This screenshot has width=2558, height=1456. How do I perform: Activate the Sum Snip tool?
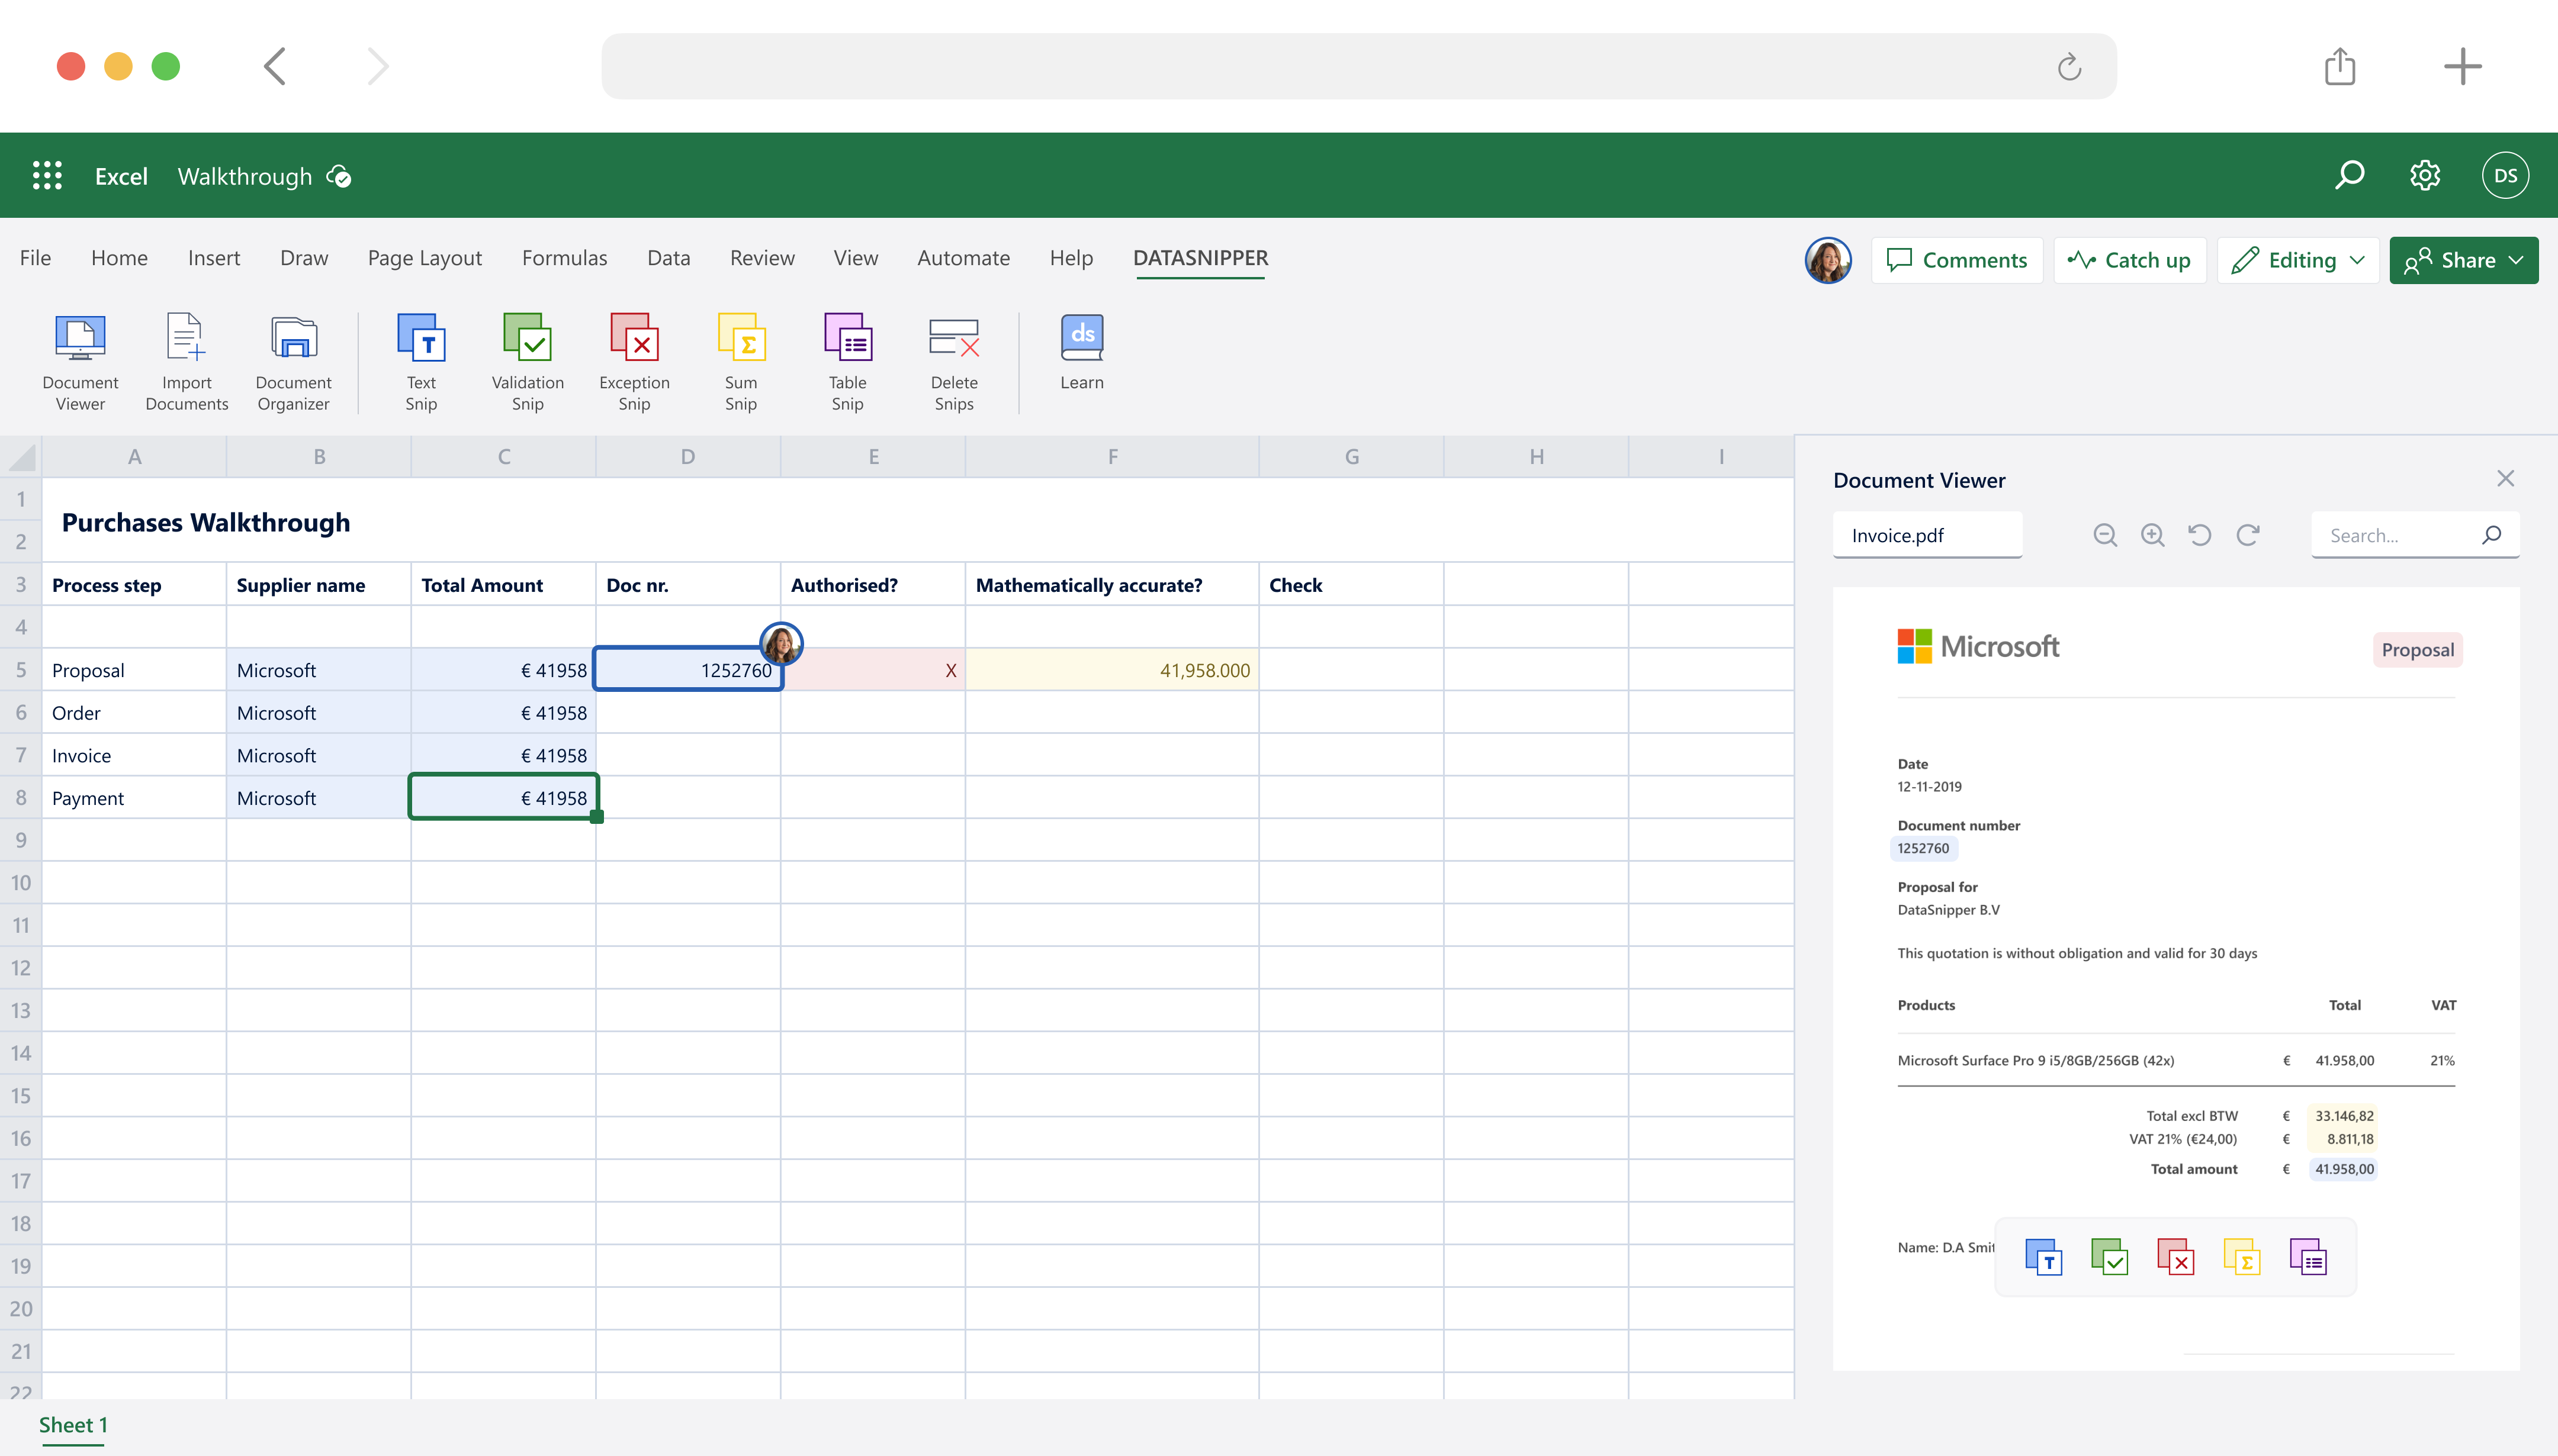[740, 361]
